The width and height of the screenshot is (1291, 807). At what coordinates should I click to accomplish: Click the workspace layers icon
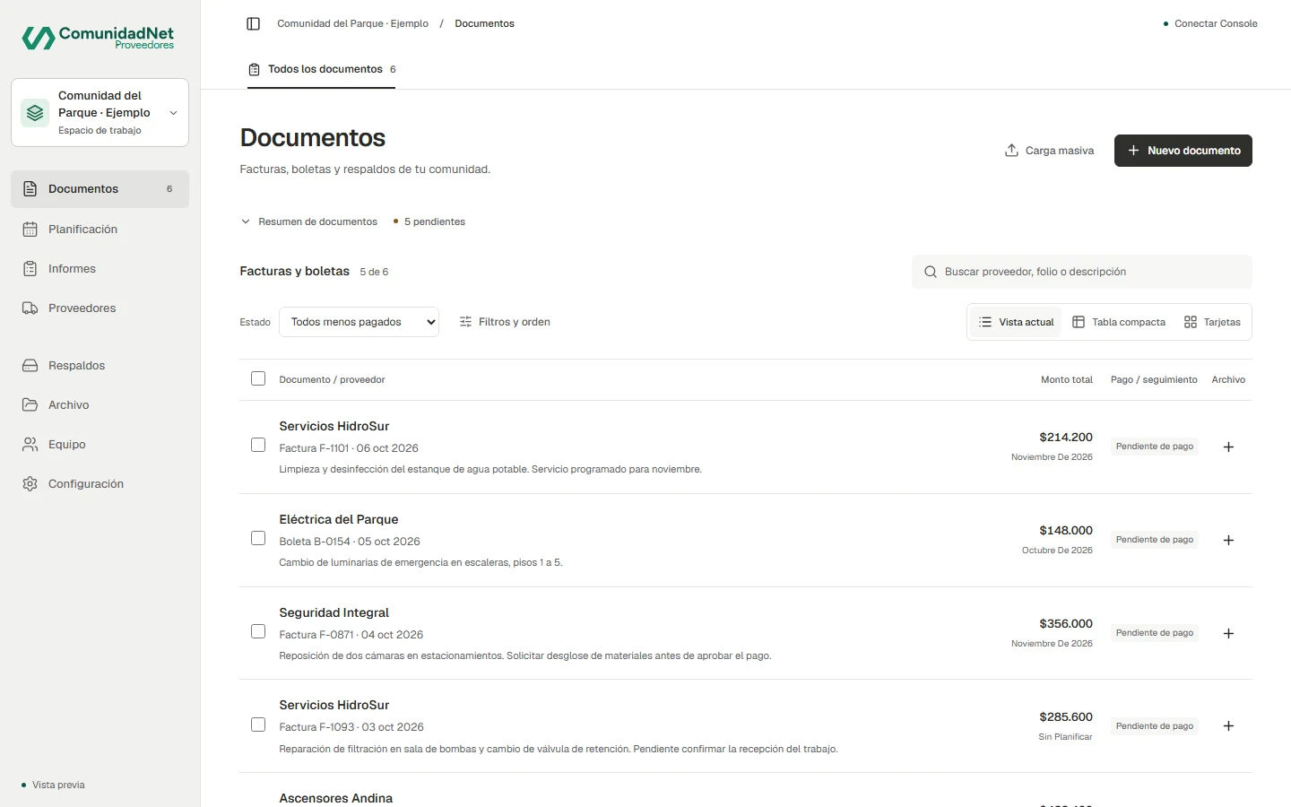tap(35, 113)
